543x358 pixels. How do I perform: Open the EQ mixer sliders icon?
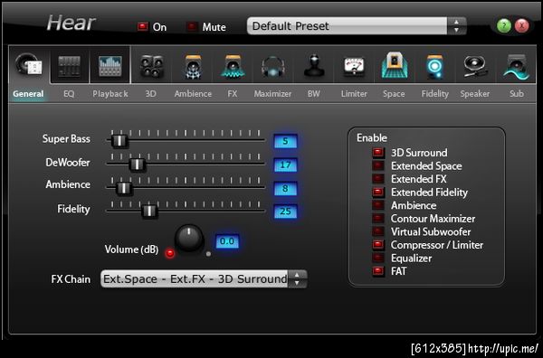click(x=70, y=66)
